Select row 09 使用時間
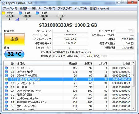 point(68,87)
